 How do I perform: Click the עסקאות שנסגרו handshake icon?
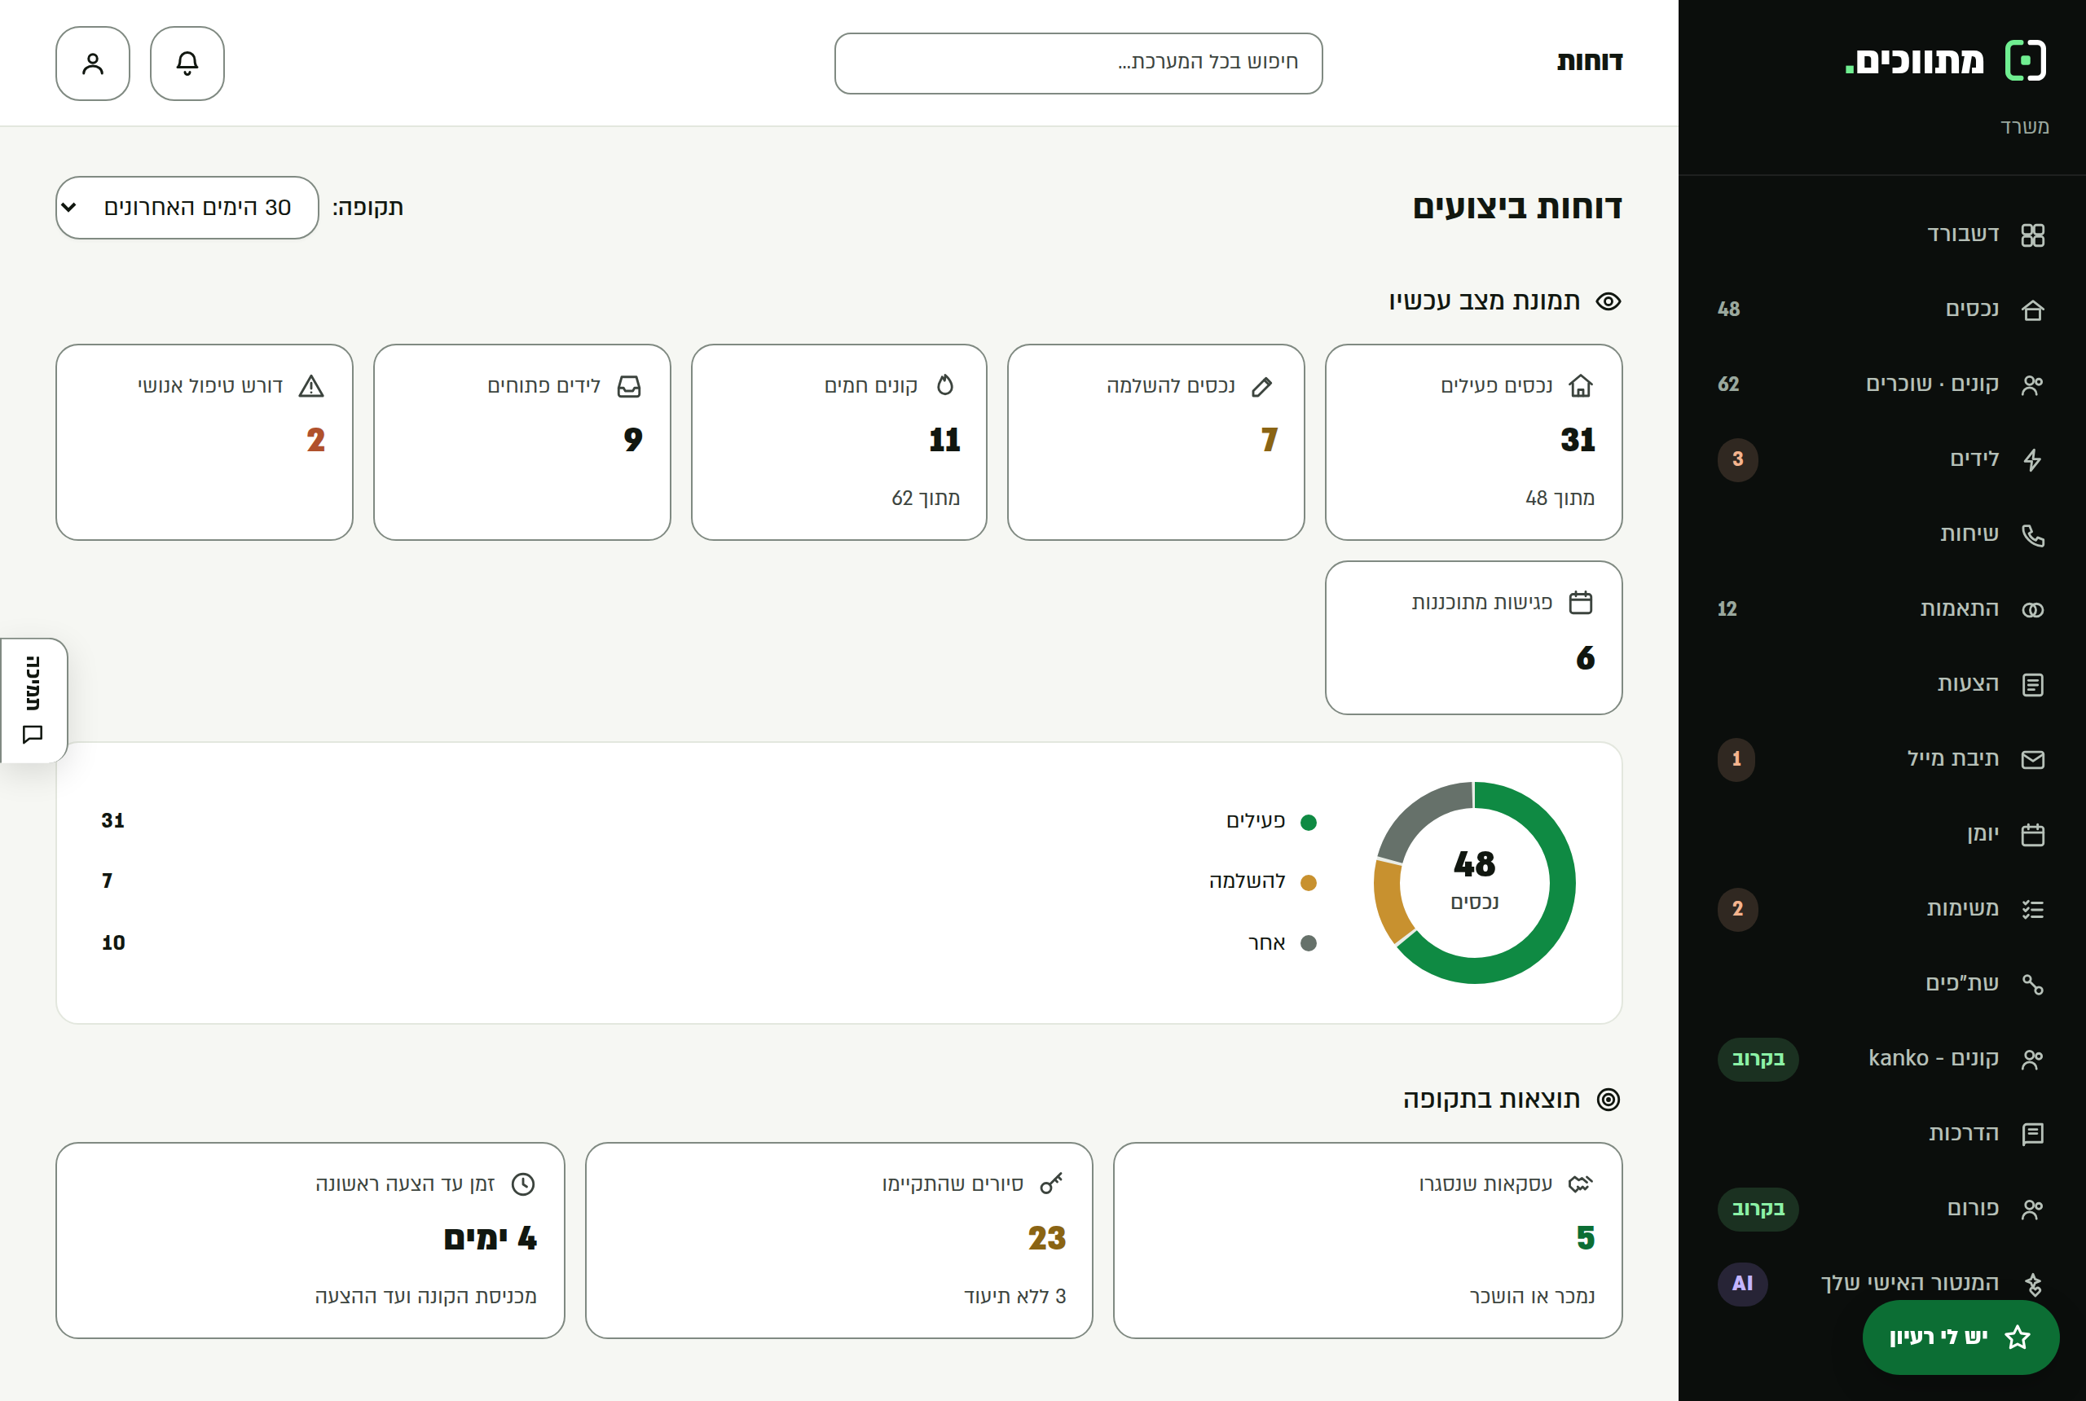click(1580, 1184)
